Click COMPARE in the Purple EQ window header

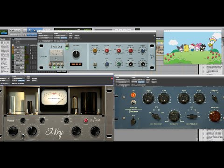point(141,82)
